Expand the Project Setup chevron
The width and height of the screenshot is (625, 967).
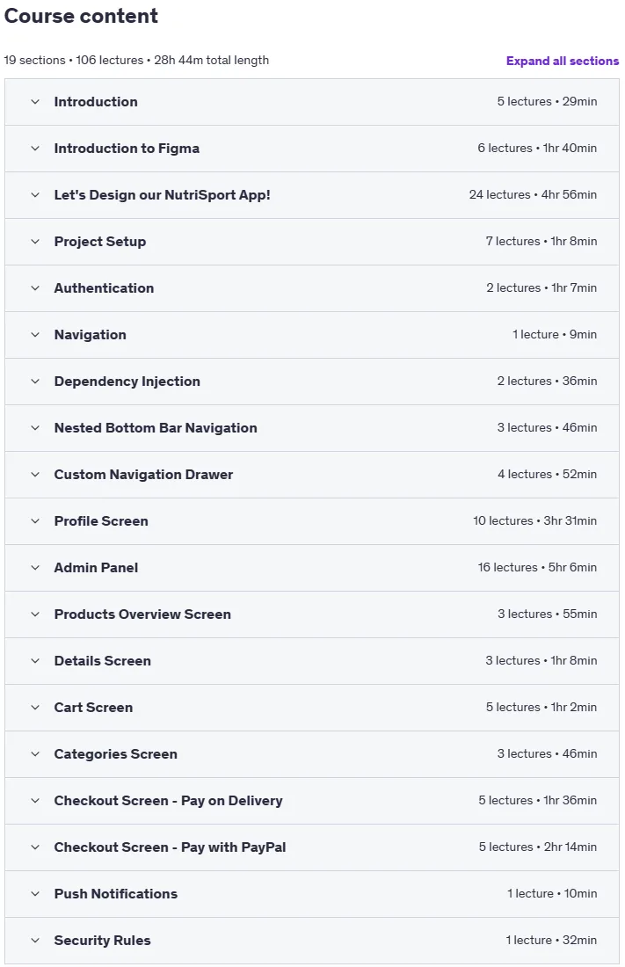[x=35, y=242]
